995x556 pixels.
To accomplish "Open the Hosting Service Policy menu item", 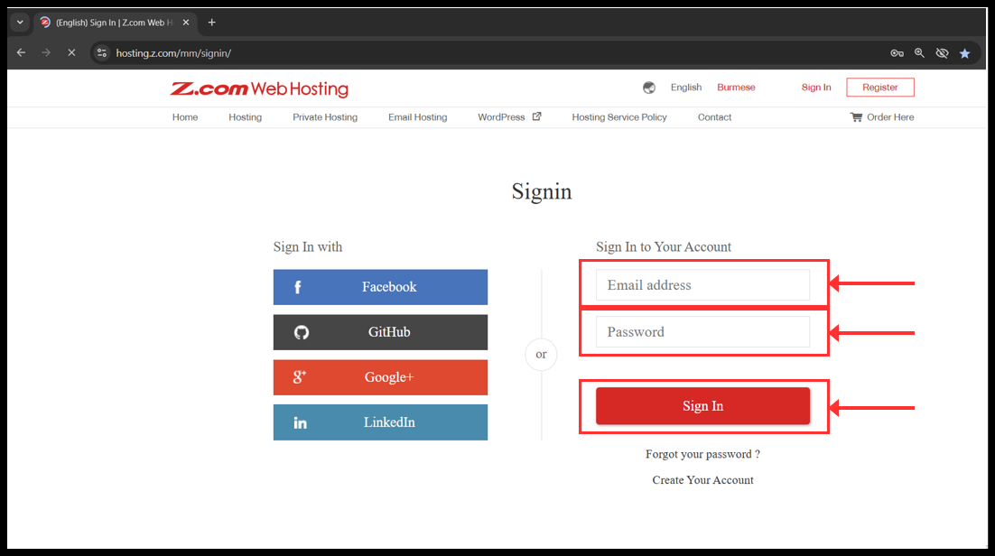I will point(619,117).
